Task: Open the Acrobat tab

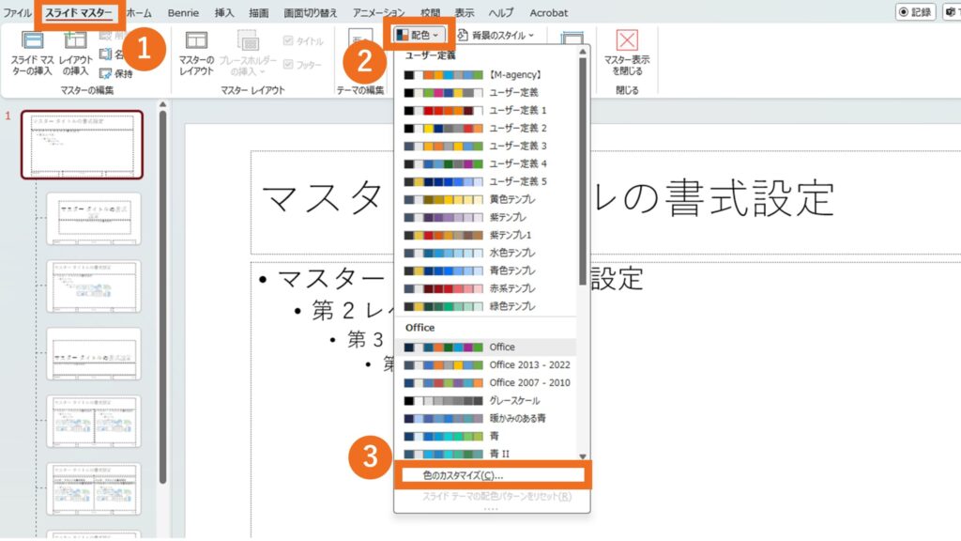Action: click(x=548, y=12)
